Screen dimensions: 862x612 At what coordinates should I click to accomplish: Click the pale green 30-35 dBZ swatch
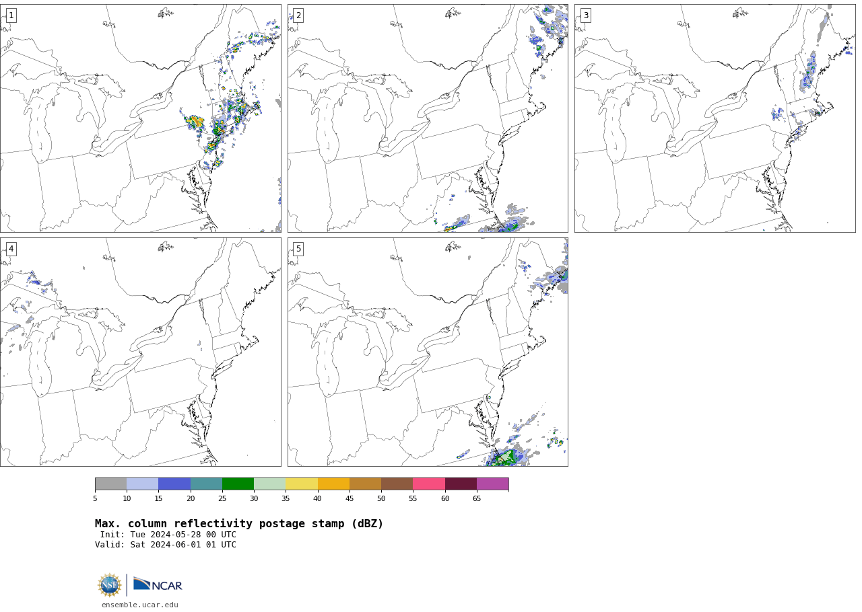pyautogui.click(x=269, y=484)
